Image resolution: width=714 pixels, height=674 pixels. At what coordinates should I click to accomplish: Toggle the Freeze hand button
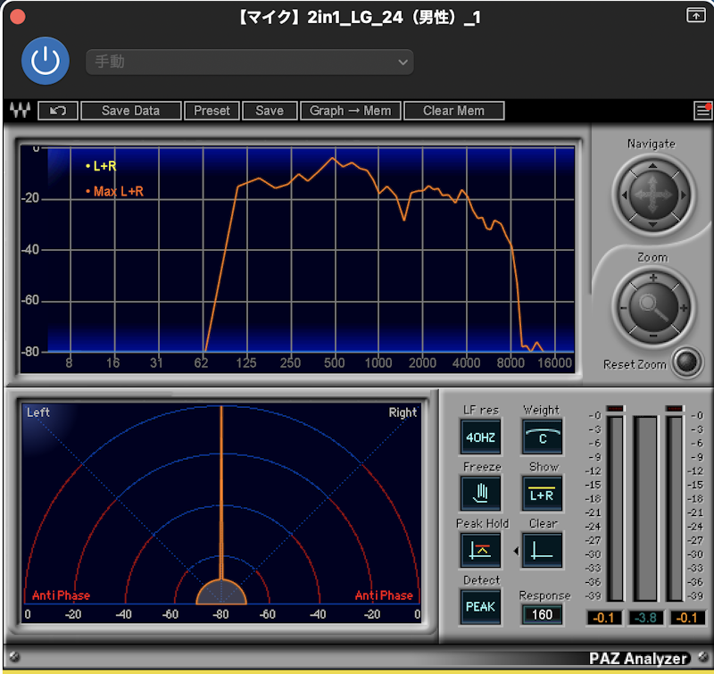pos(480,494)
